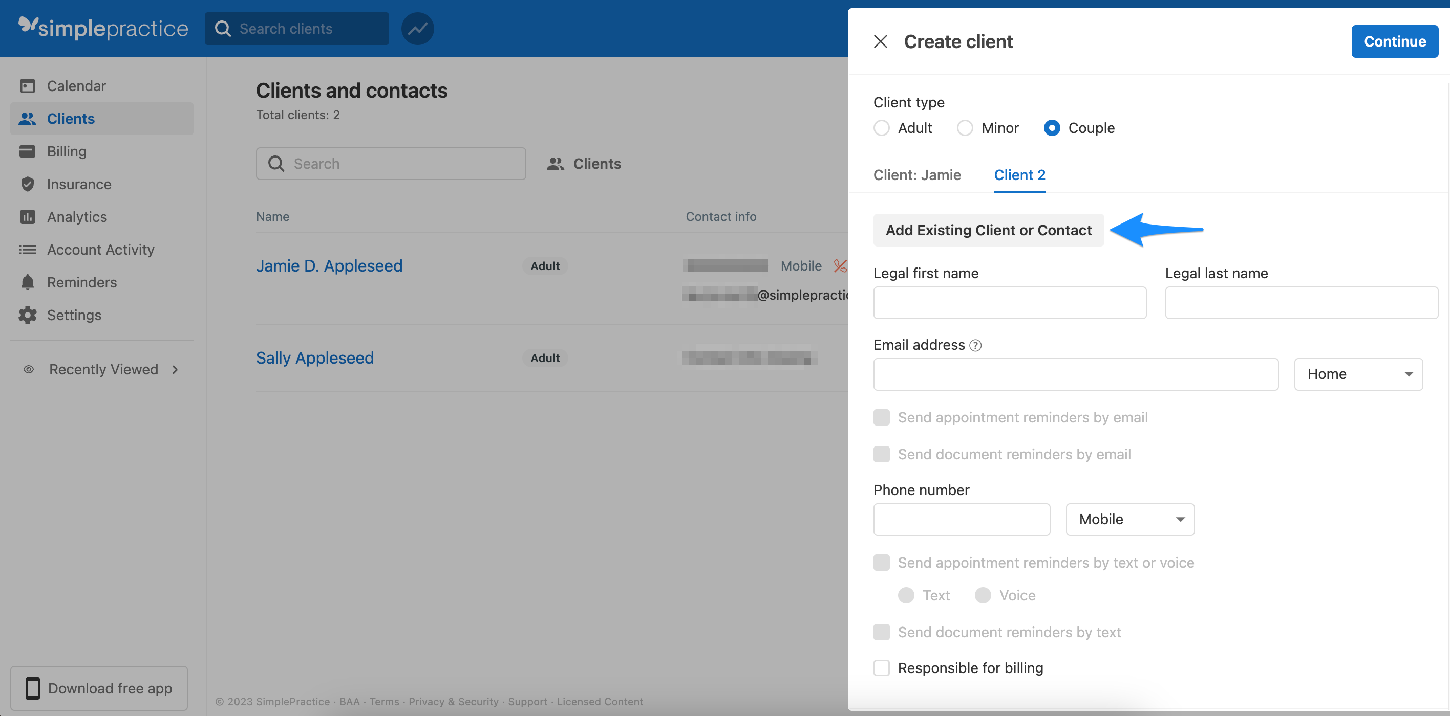Open the Calendar from the sidebar
Screen dimensions: 1450x716
coord(76,85)
